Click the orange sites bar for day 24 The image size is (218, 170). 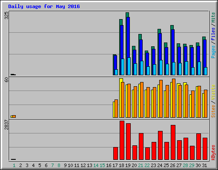click(x=161, y=99)
